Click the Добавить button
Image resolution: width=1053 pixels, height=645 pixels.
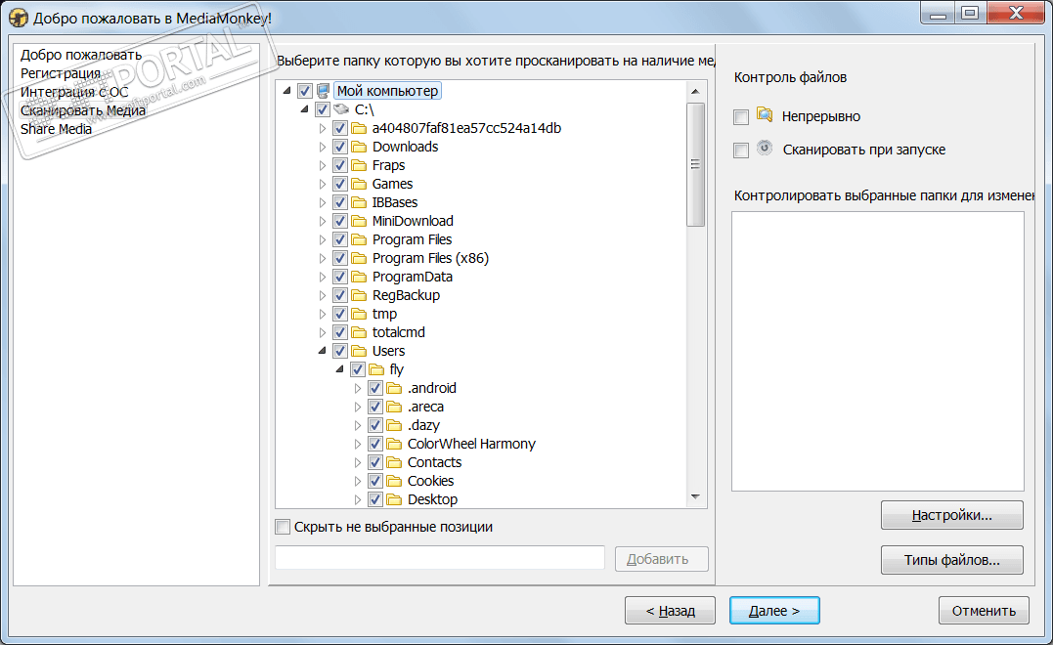(662, 559)
